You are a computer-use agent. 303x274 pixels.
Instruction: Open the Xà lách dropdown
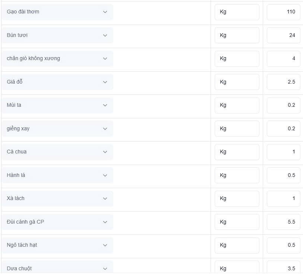click(57, 199)
